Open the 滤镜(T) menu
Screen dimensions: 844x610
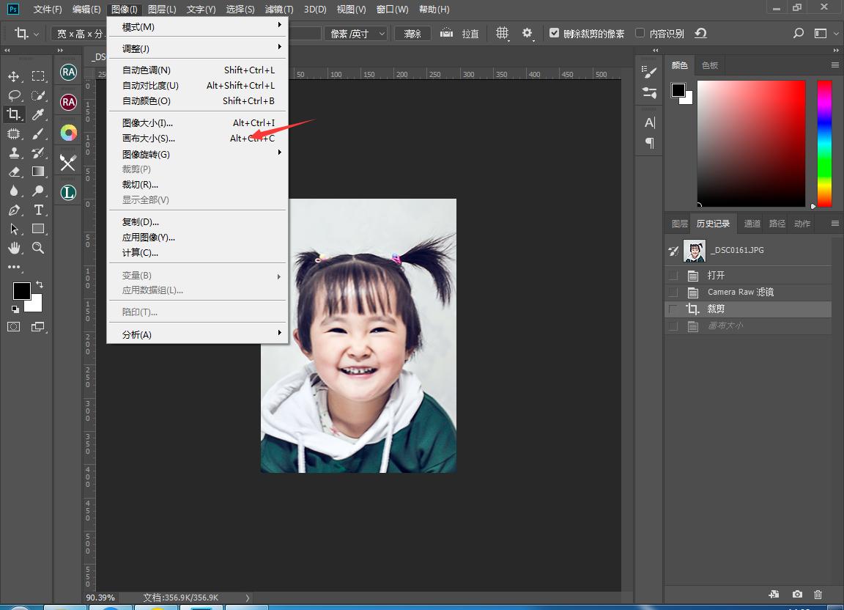point(279,10)
